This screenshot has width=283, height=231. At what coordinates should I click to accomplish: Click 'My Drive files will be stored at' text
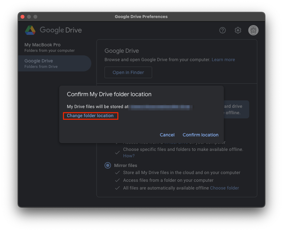coord(97,106)
